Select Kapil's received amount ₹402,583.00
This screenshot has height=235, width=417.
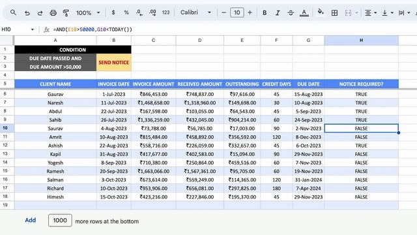(x=199, y=154)
